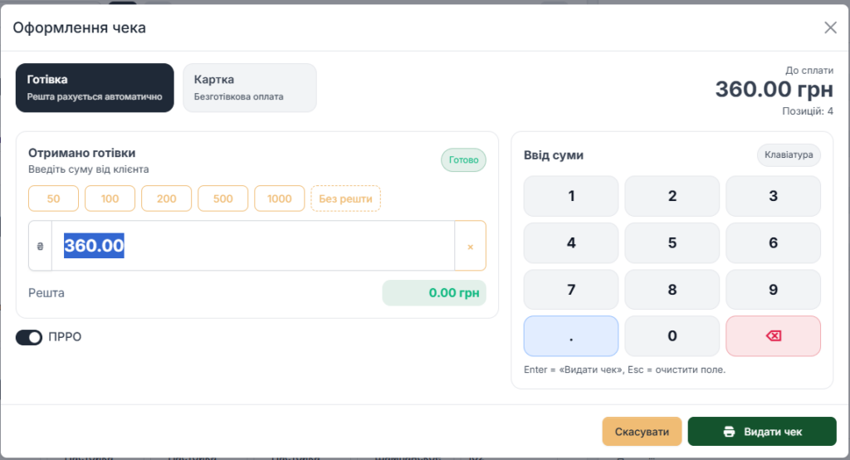Select the 200 quick amount chip

click(167, 198)
